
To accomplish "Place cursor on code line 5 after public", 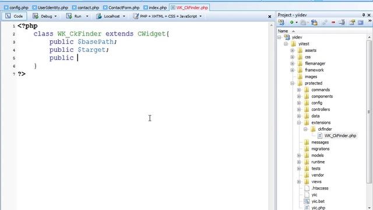I will [x=78, y=58].
